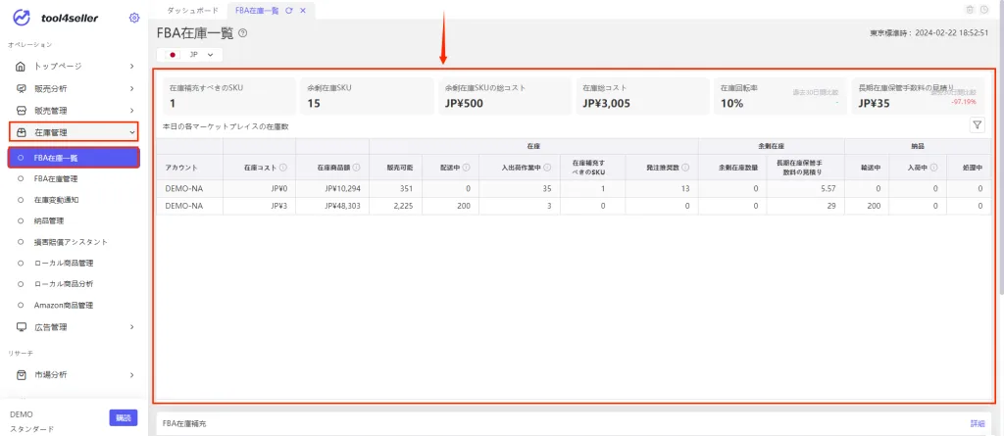Click the trash icon at top right
1004x436 pixels.
(970, 10)
